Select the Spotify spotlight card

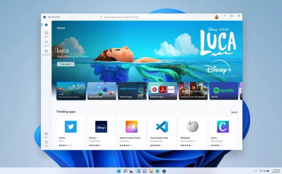224,91
